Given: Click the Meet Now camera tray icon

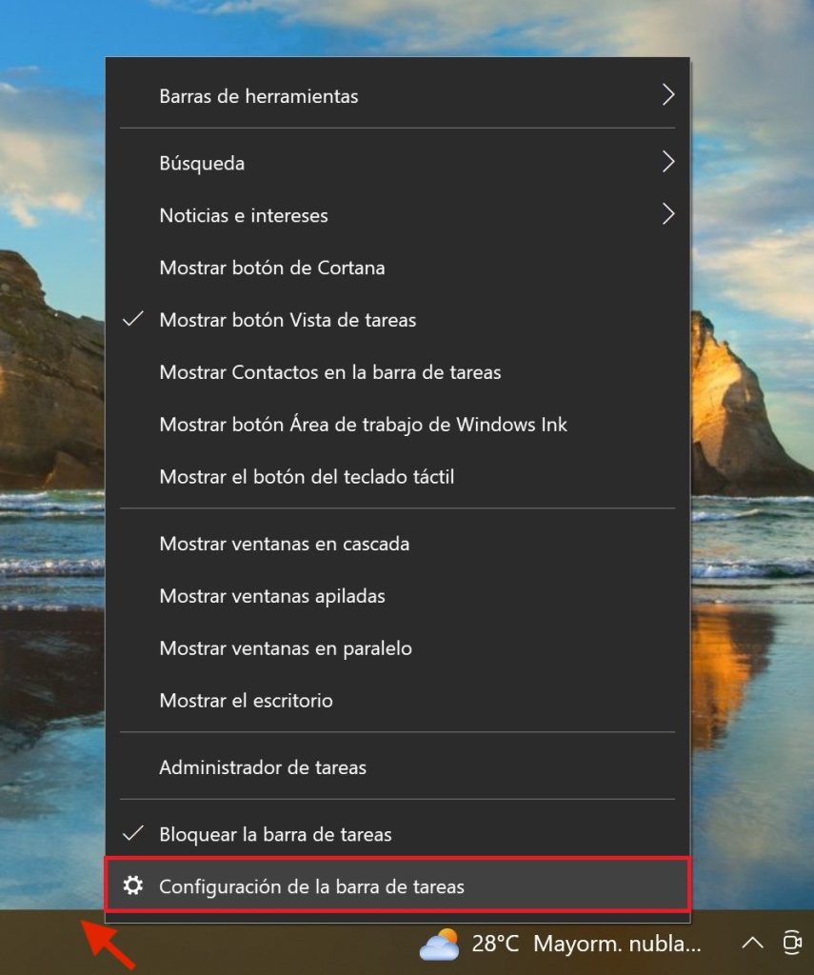Looking at the screenshot, I should [x=792, y=943].
